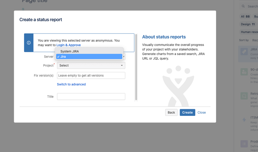Screen dimensions: 258x152
Task: Click the Product requirements list icon
Action: (244, 144)
